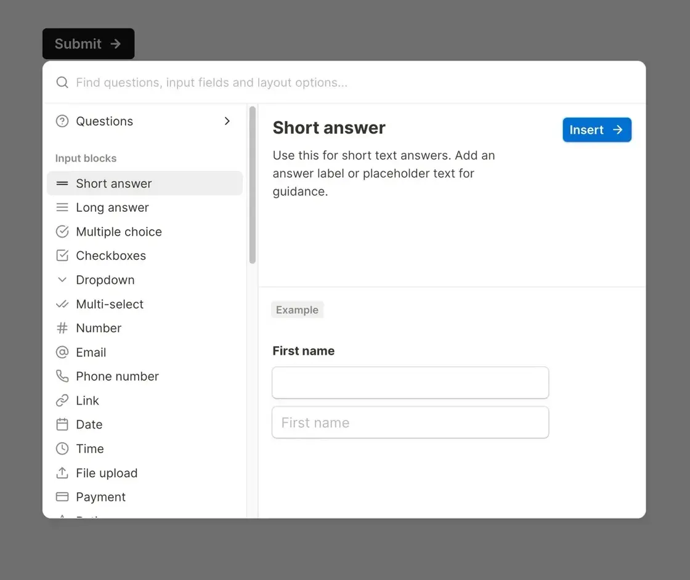Pick the Date input block

[144, 424]
